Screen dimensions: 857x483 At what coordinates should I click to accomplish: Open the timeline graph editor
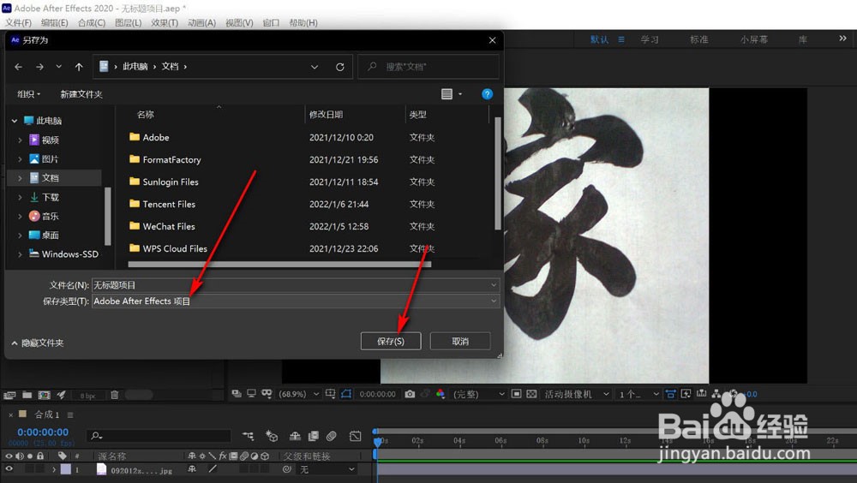356,436
